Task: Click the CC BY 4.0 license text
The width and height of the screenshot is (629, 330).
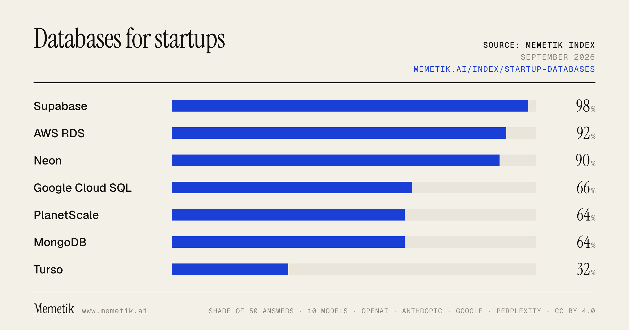Action: [575, 311]
